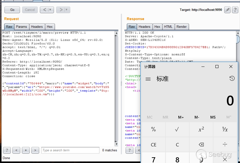Screen dimensions: 240x163
Task: Click next match '>' button in request search
Action: click(x=35, y=150)
